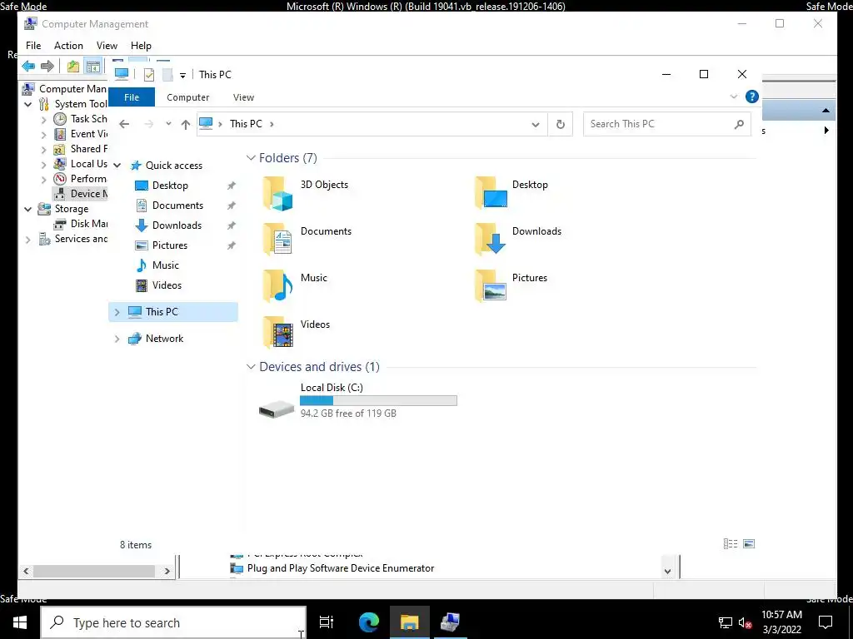The height and width of the screenshot is (639, 853).
Task: Go up one level with Up arrow
Action: coord(186,124)
